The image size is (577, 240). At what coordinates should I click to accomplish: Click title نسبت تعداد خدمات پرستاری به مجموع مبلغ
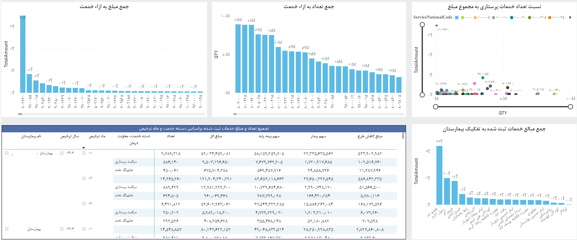[x=494, y=6]
